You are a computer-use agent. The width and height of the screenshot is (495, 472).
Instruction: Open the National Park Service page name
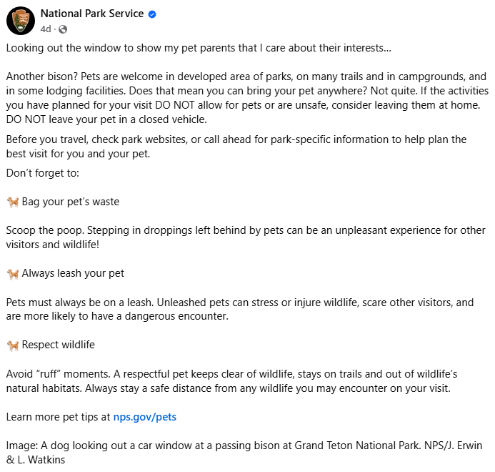point(92,14)
